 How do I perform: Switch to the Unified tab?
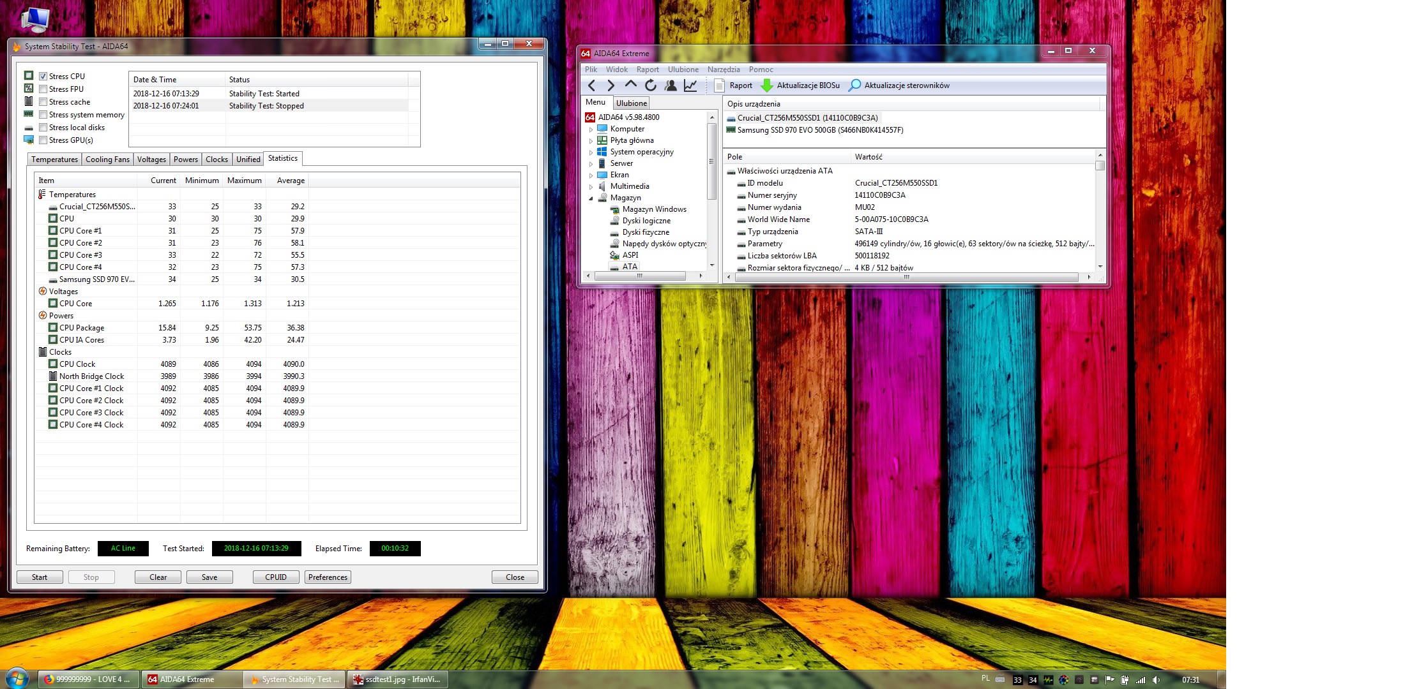click(x=248, y=159)
